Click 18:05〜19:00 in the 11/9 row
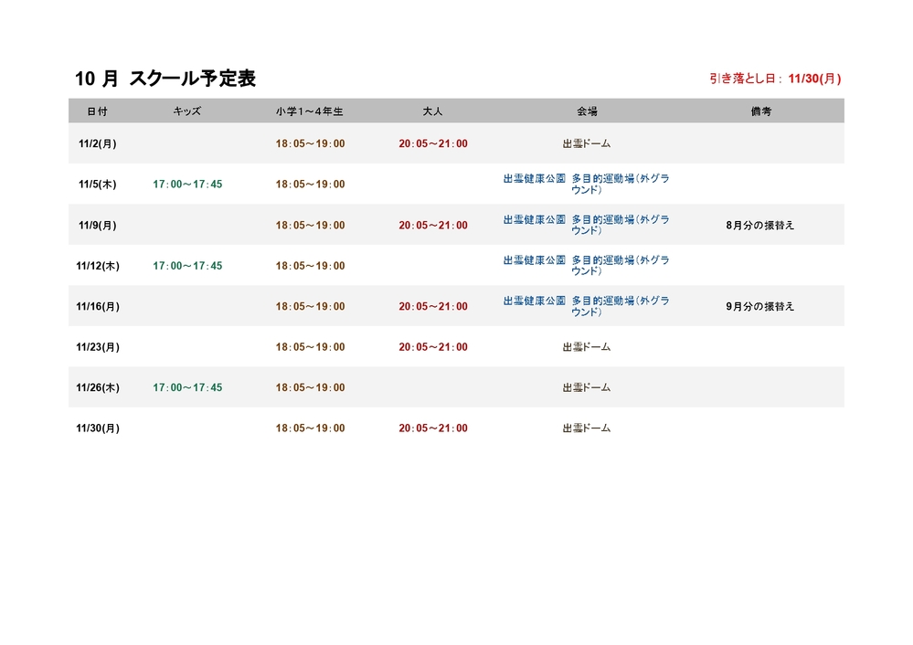 [x=311, y=226]
